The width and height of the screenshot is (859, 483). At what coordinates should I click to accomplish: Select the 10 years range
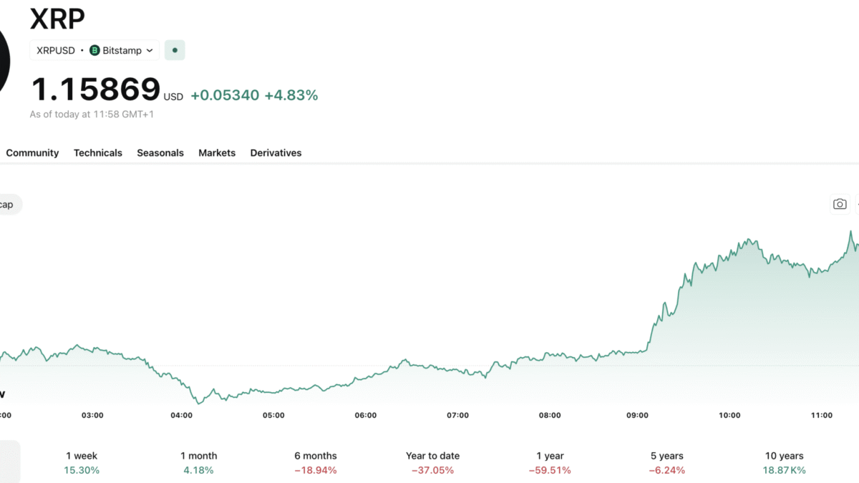tap(784, 463)
